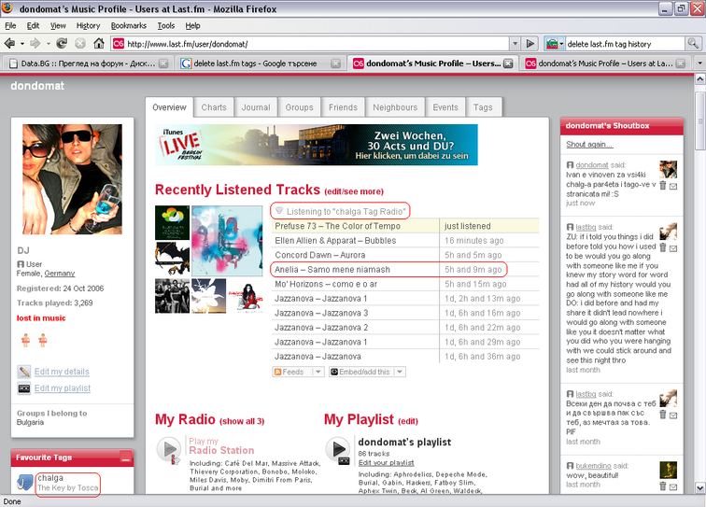This screenshot has width=706, height=507.
Task: Open the Home page icon
Action: (x=99, y=44)
